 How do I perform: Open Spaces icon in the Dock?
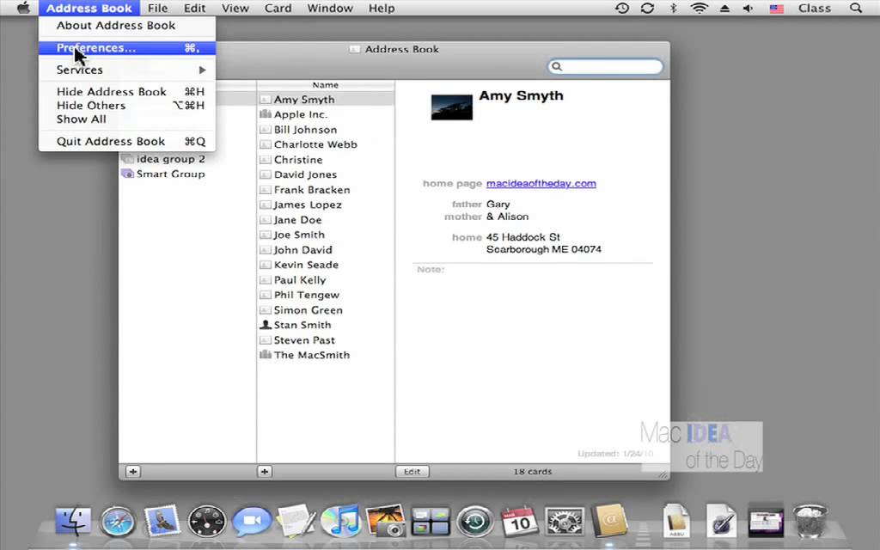431,522
